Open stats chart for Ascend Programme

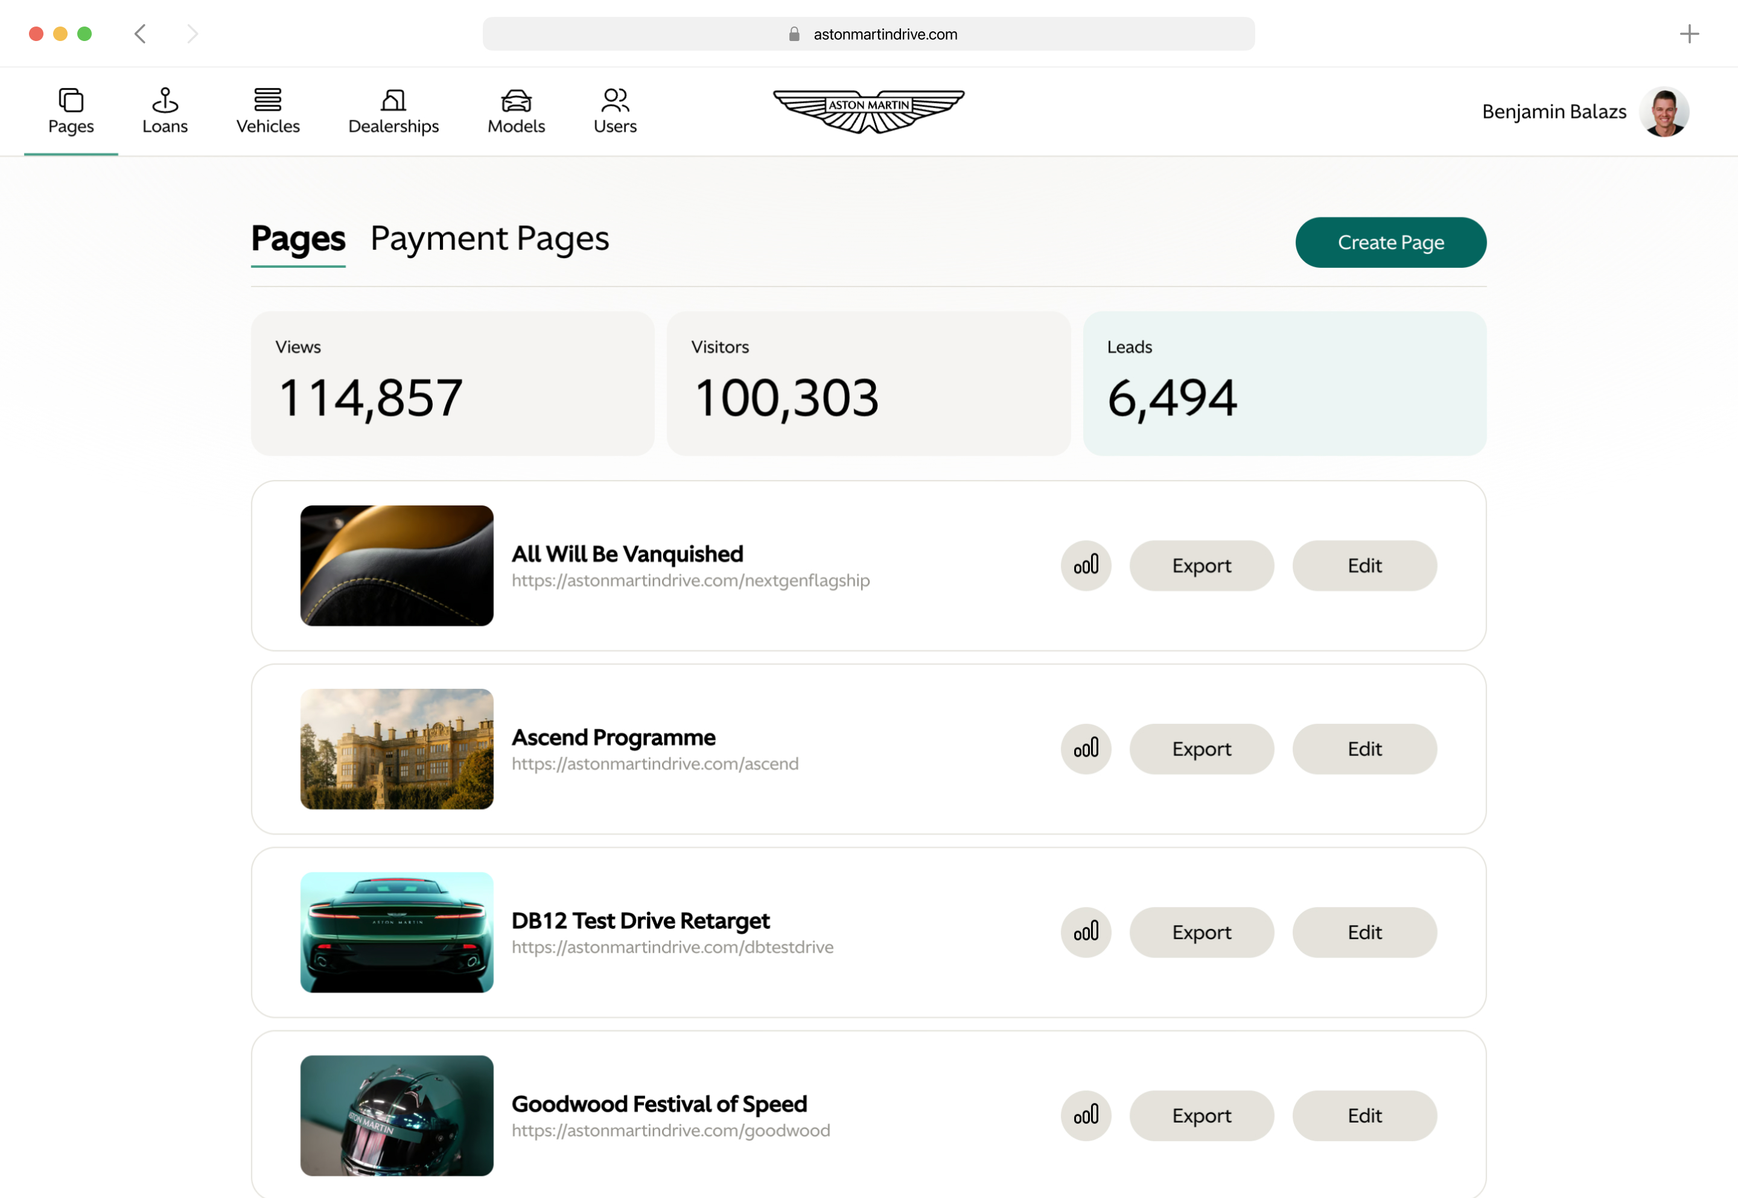[1085, 749]
